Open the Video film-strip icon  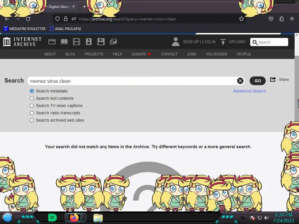tap(77, 42)
